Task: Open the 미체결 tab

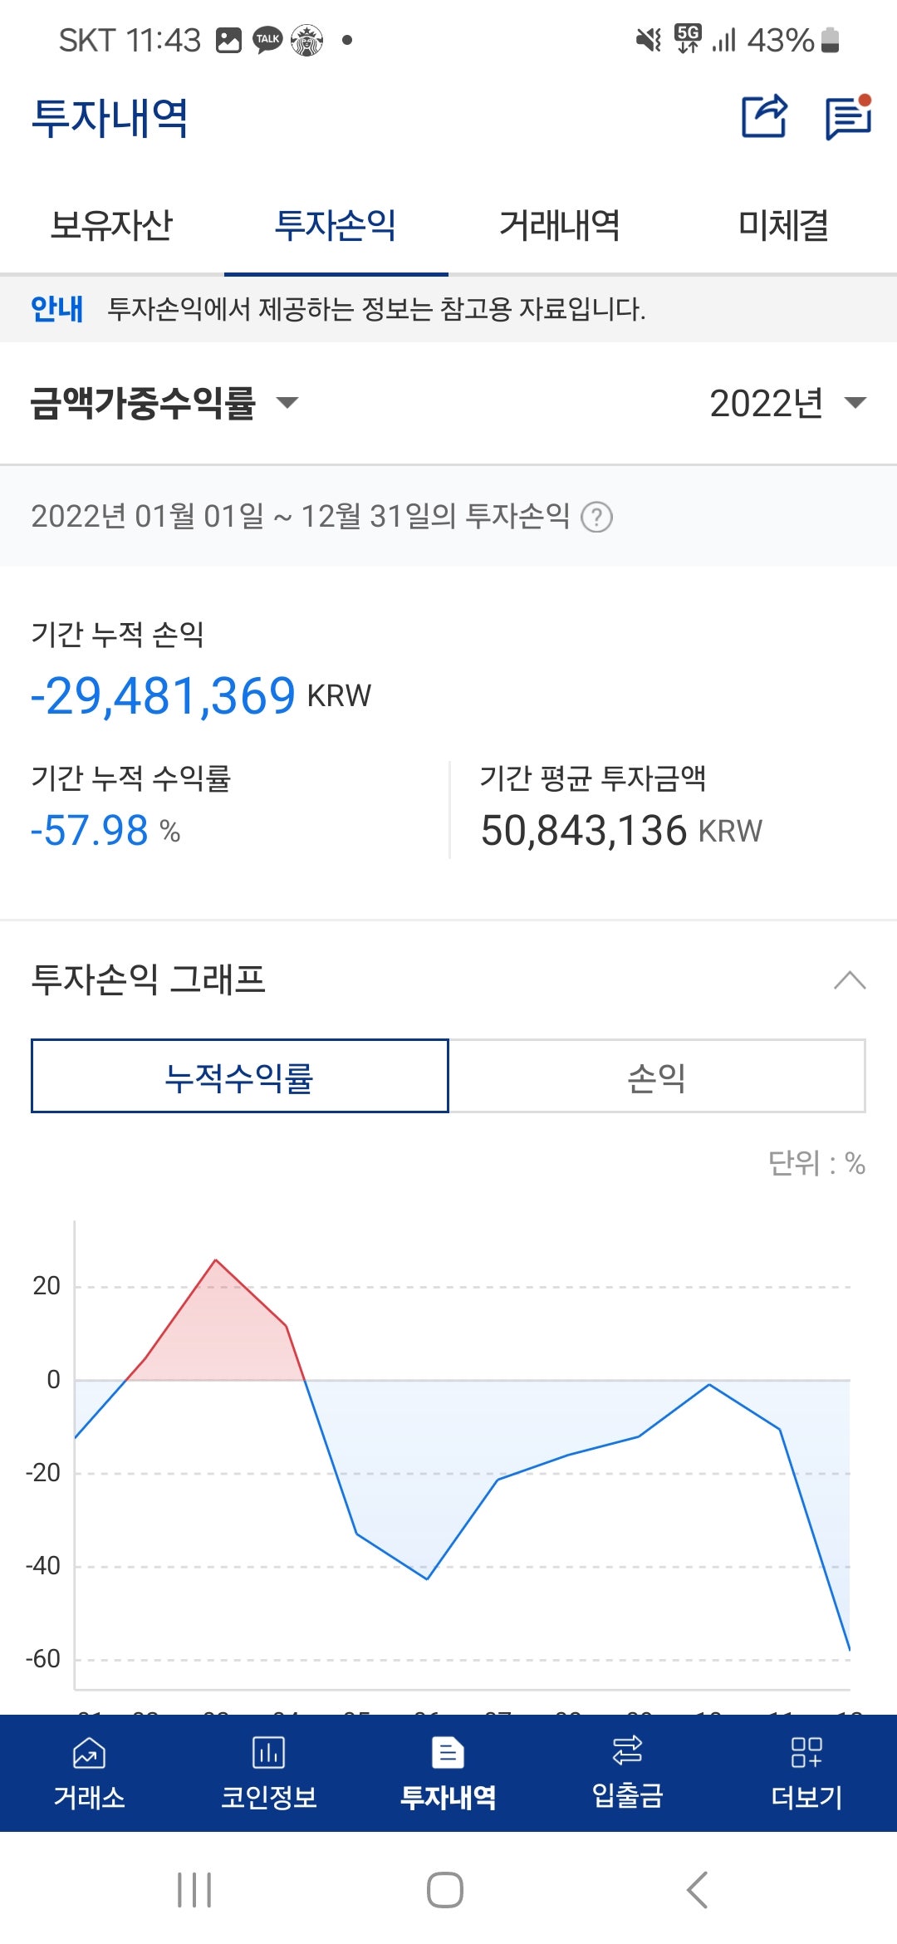Action: (784, 224)
